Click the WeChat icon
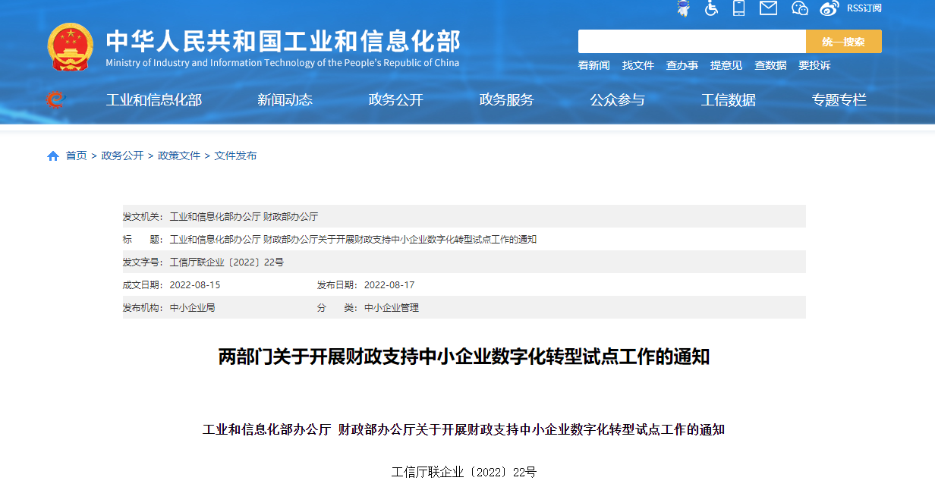Viewport: 935px width, 487px height. (799, 8)
